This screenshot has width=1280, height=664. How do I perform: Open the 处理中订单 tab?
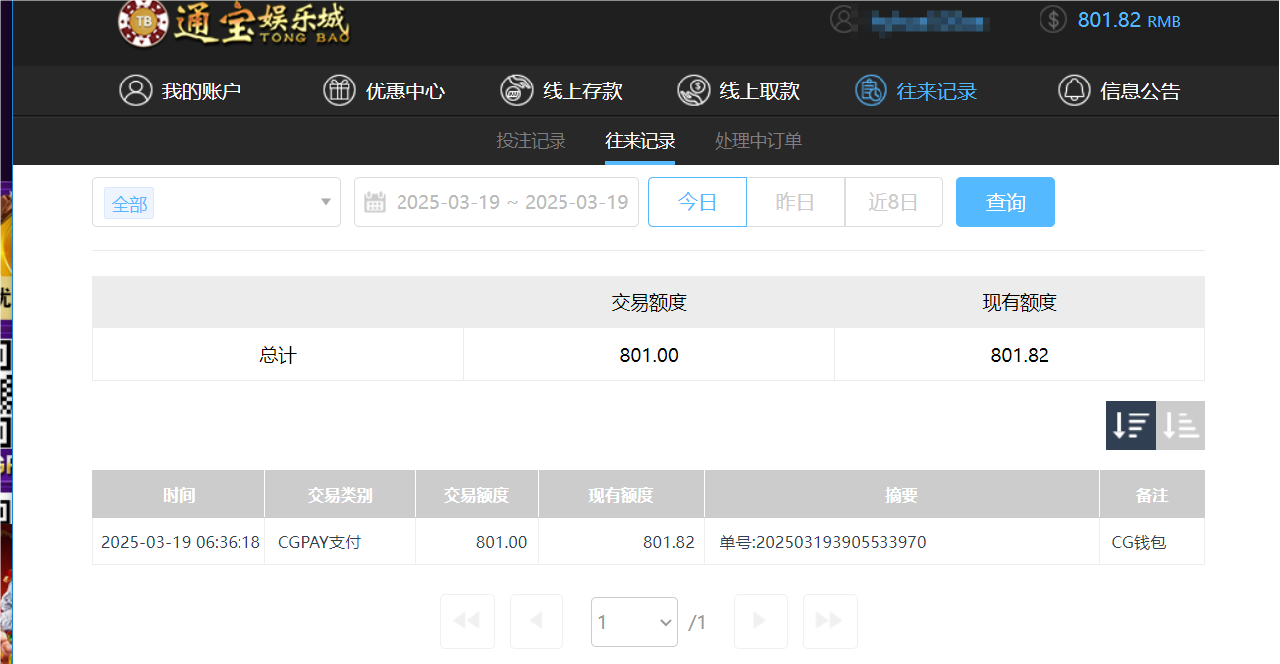[x=757, y=140]
